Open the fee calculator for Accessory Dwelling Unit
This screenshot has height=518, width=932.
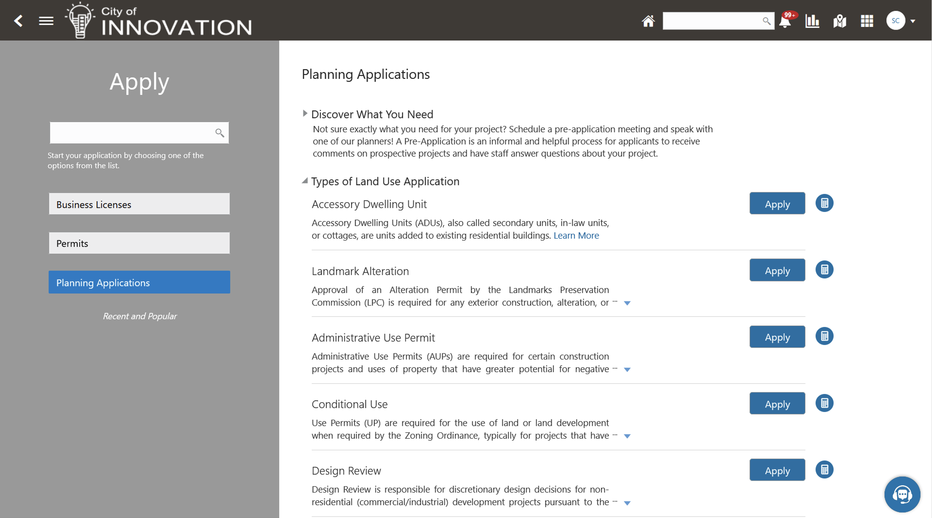tap(825, 203)
